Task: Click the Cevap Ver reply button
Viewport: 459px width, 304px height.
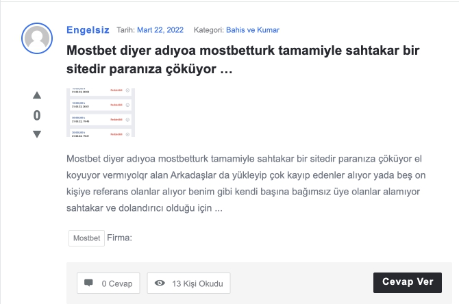Action: point(408,283)
